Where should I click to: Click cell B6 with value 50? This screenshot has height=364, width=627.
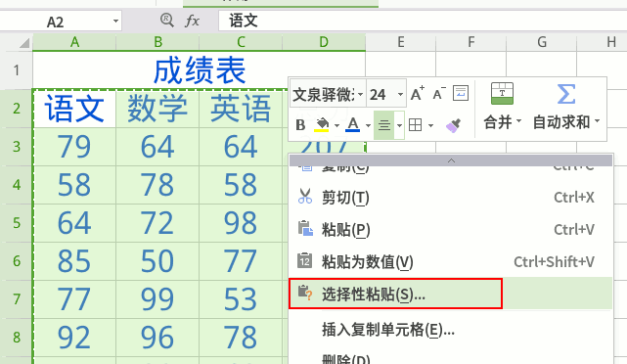[157, 261]
